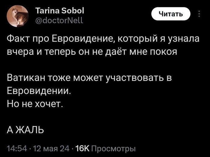Image resolution: width=210 pixels, height=157 pixels.
Task: Click the line 'Ватикан тоже может участвовать в'
Action: (90, 78)
